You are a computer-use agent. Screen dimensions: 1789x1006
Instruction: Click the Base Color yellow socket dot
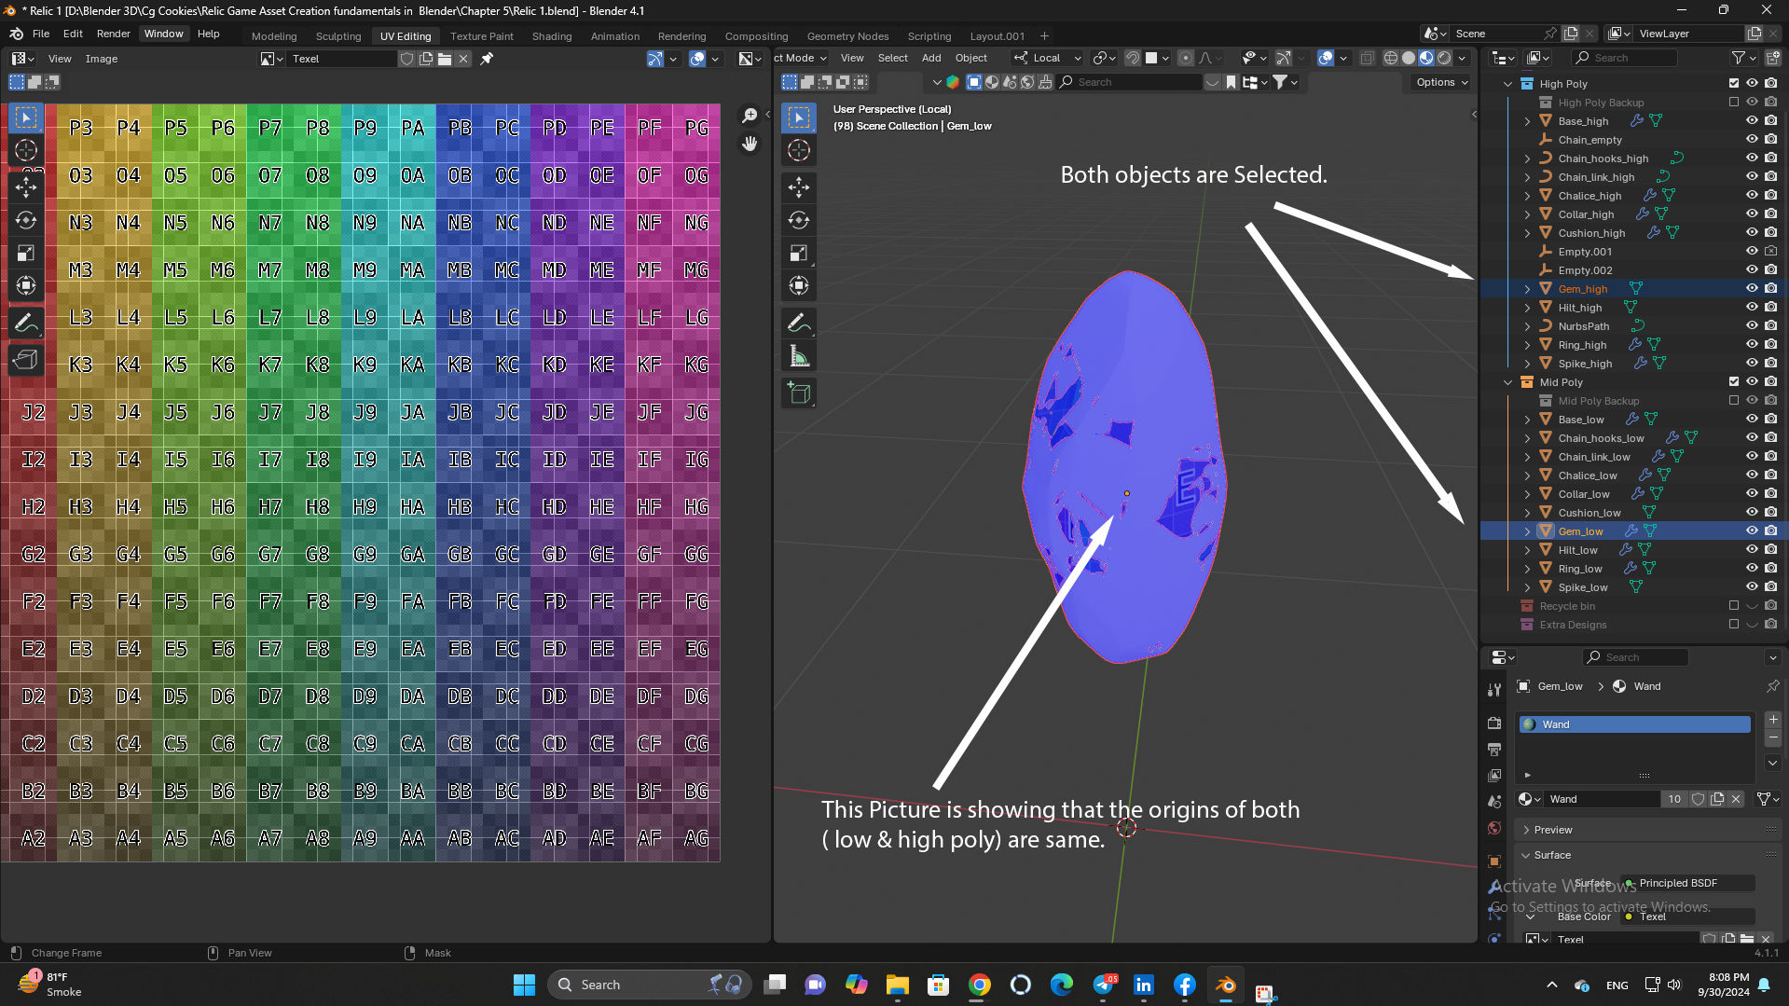coord(1629,916)
